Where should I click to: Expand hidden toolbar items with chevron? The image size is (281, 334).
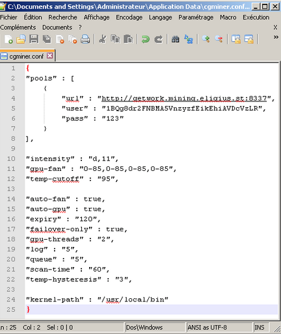[x=276, y=37]
